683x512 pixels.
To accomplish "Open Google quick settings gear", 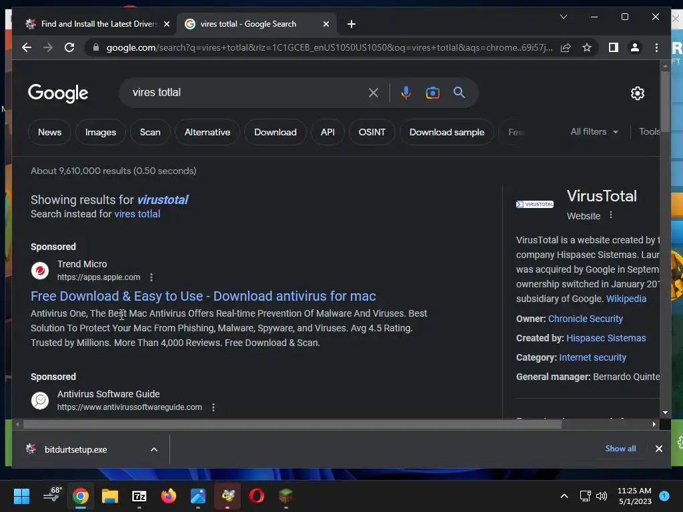I will (637, 93).
